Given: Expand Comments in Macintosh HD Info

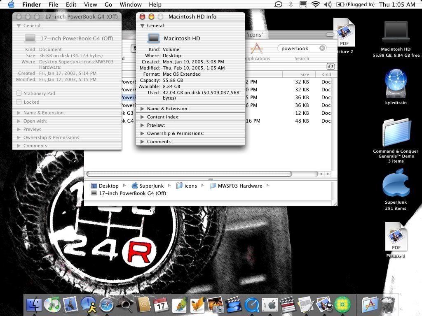Looking at the screenshot, I should [142, 142].
